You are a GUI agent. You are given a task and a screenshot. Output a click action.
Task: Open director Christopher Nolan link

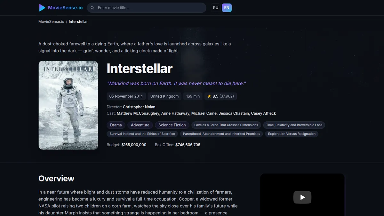[139, 107]
